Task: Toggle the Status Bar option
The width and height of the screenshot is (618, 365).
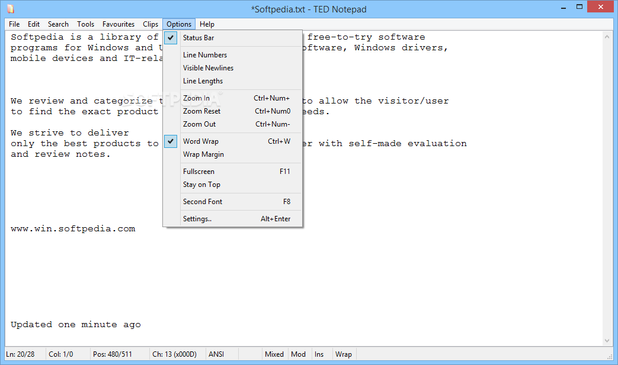Action: [x=232, y=38]
